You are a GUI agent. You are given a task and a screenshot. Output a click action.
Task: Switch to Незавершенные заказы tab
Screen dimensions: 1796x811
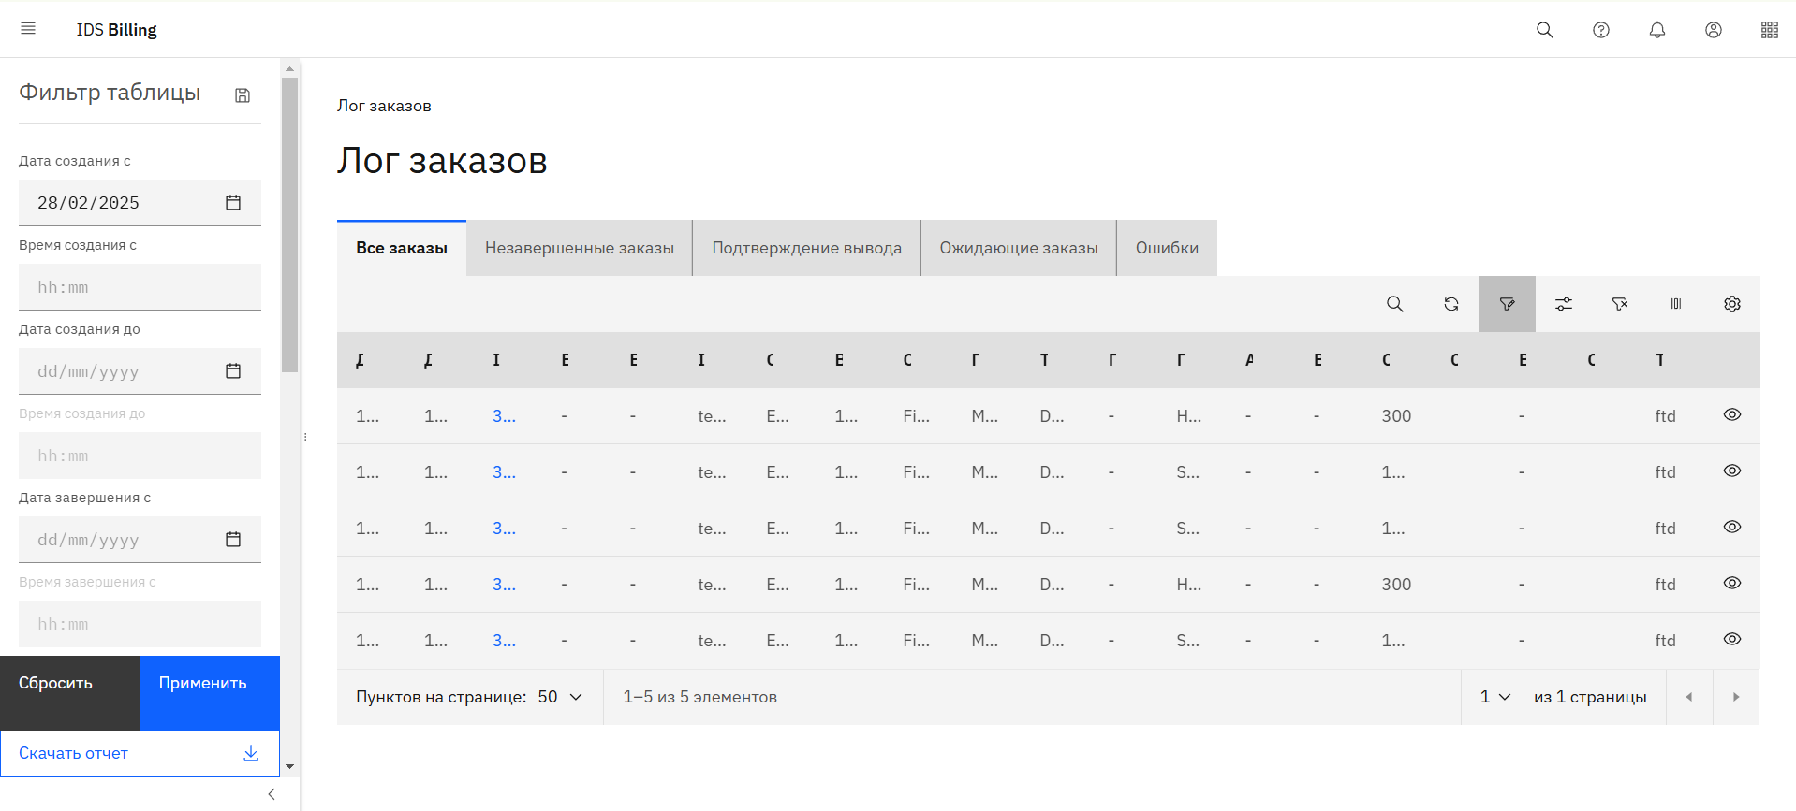tap(580, 248)
